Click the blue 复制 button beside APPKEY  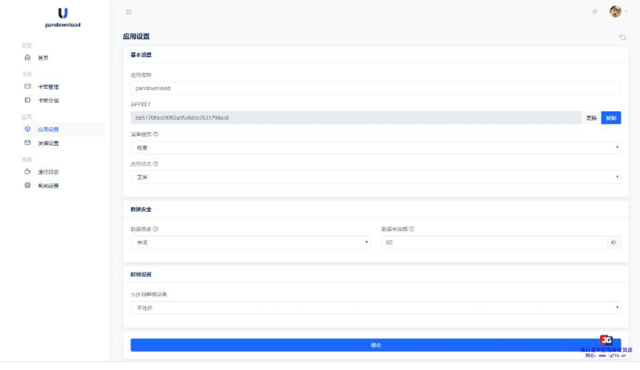pyautogui.click(x=610, y=118)
